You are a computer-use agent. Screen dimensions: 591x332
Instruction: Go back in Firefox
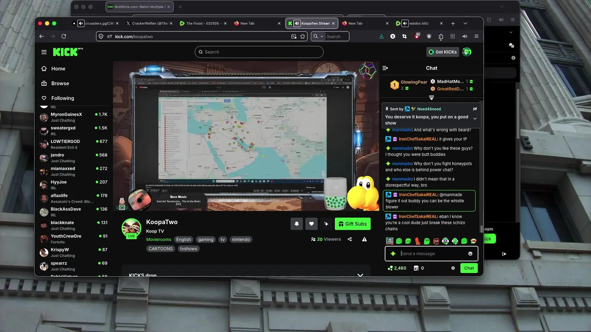pos(42,36)
